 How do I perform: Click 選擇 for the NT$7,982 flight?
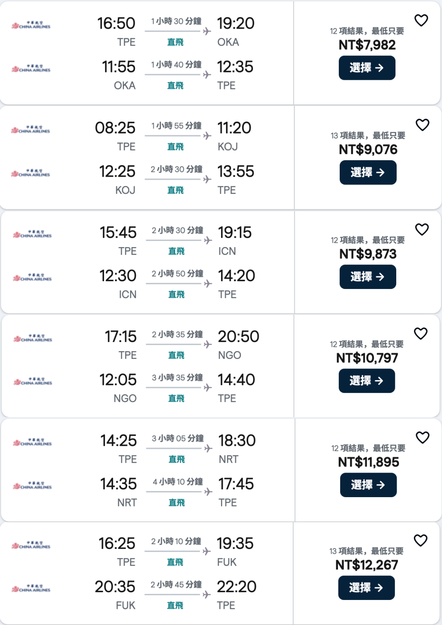[367, 68]
